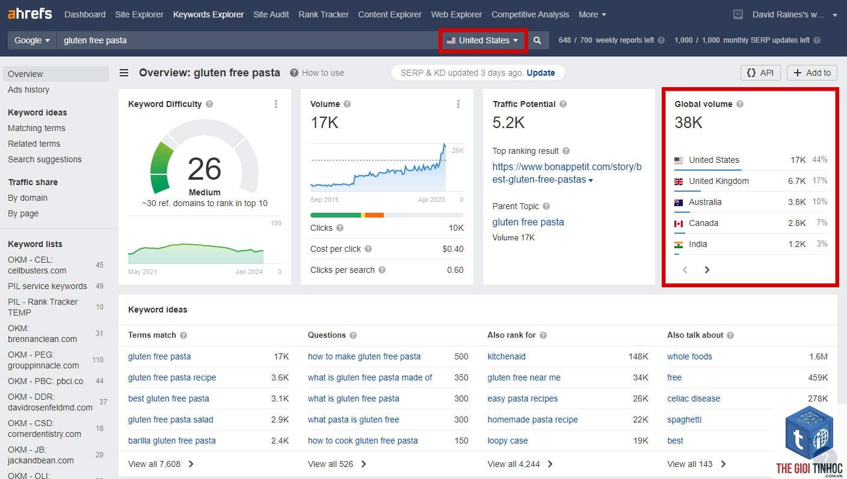Viewport: 847px width, 479px height.
Task: Click Traffic Potential help icon
Action: pyautogui.click(x=563, y=104)
